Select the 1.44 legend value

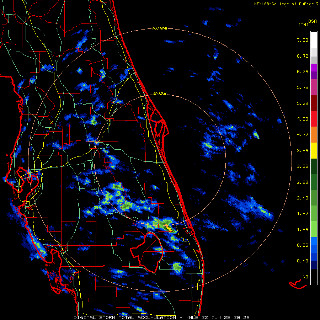(x=303, y=230)
